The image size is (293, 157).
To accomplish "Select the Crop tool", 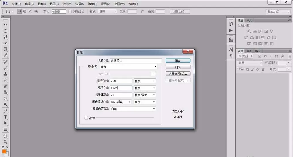I will pyautogui.click(x=5, y=49).
